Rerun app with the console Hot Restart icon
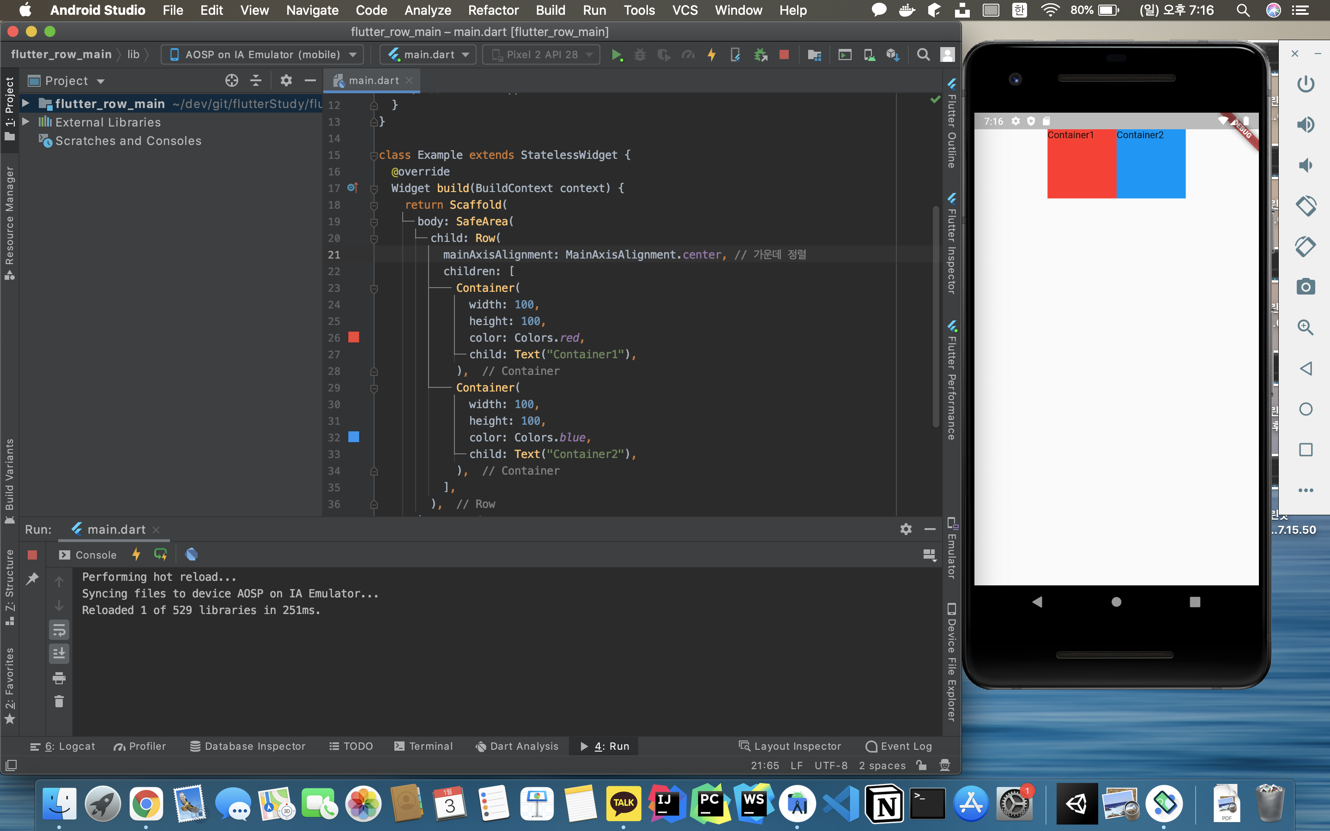This screenshot has width=1330, height=831. pos(160,554)
